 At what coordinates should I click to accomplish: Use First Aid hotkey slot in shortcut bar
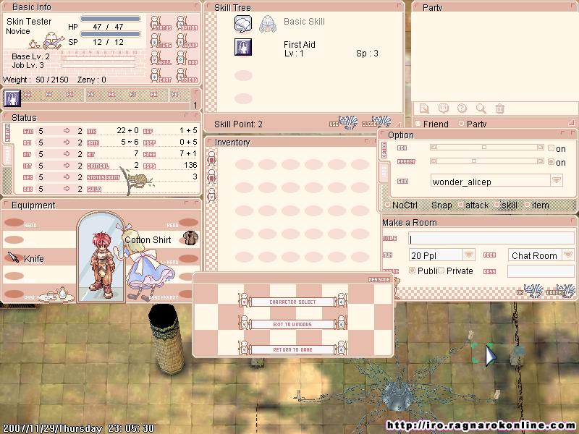tap(12, 98)
